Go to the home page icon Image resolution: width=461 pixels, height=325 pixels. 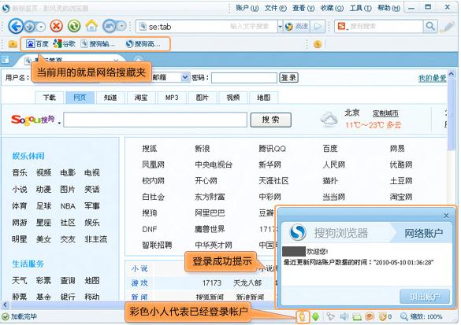tap(91, 26)
